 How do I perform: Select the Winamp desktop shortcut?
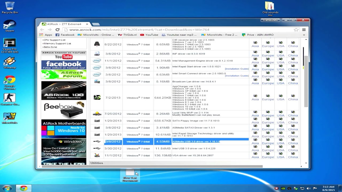pos(10,63)
